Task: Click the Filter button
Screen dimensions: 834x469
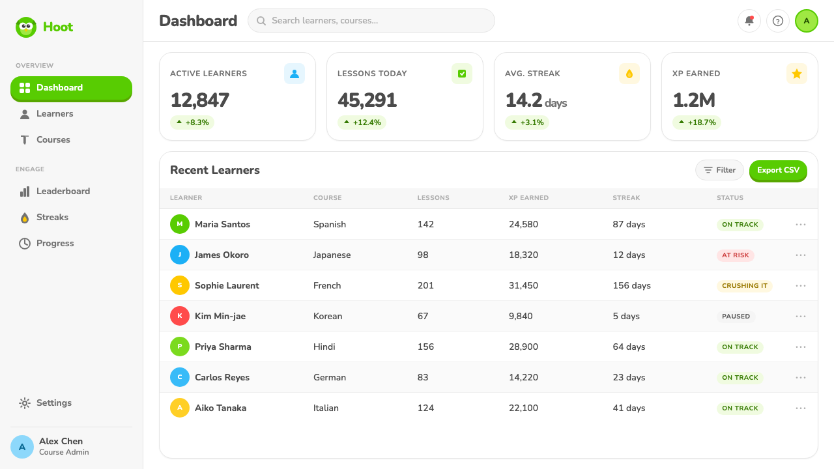Action: click(719, 170)
